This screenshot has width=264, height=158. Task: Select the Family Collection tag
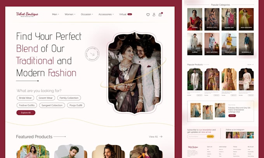(x=69, y=98)
